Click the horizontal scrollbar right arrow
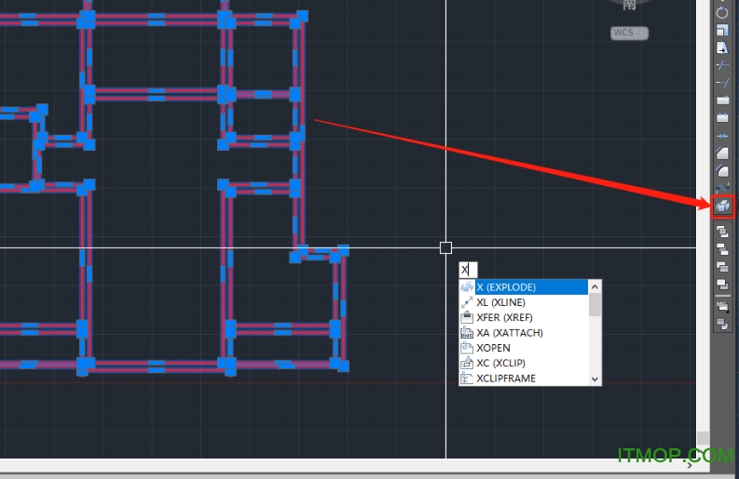The image size is (739, 479). pyautogui.click(x=690, y=465)
